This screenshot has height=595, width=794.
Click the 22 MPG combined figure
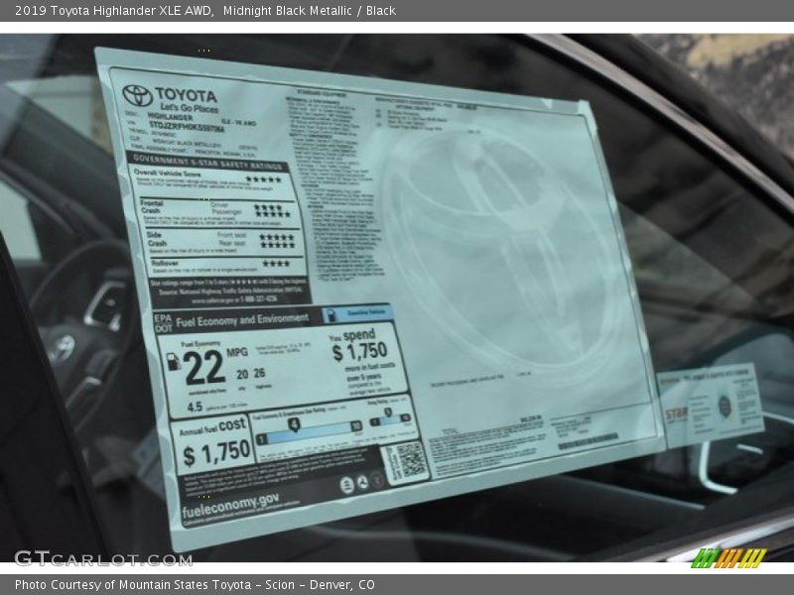(203, 367)
